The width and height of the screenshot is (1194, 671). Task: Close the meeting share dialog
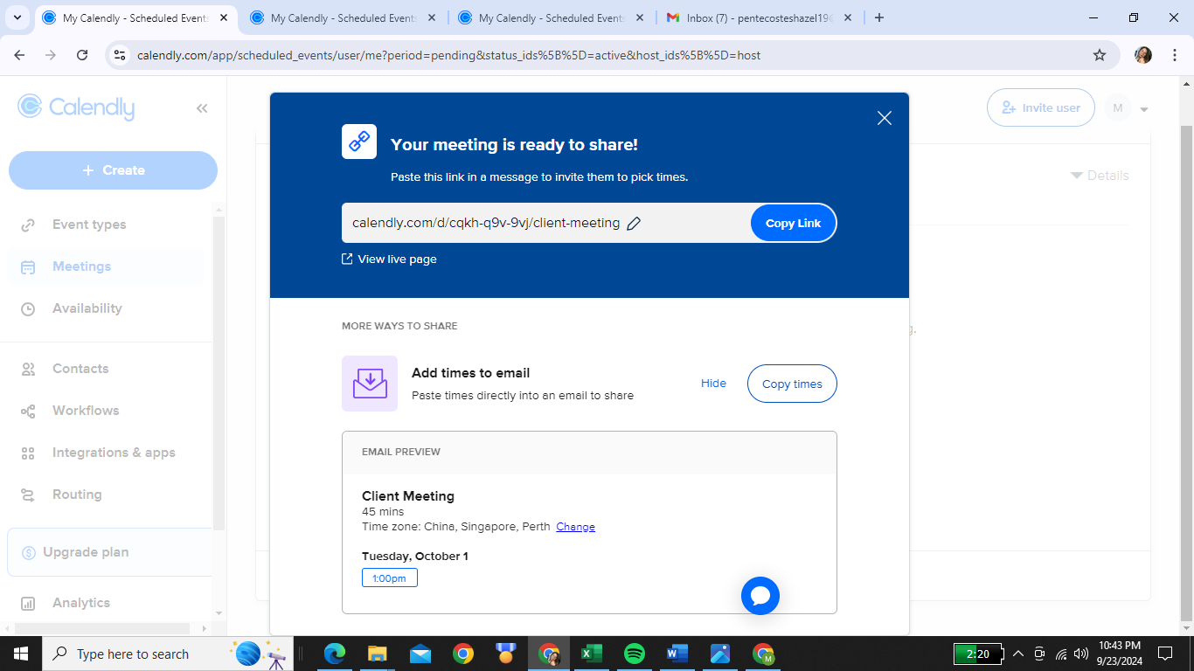tap(885, 118)
